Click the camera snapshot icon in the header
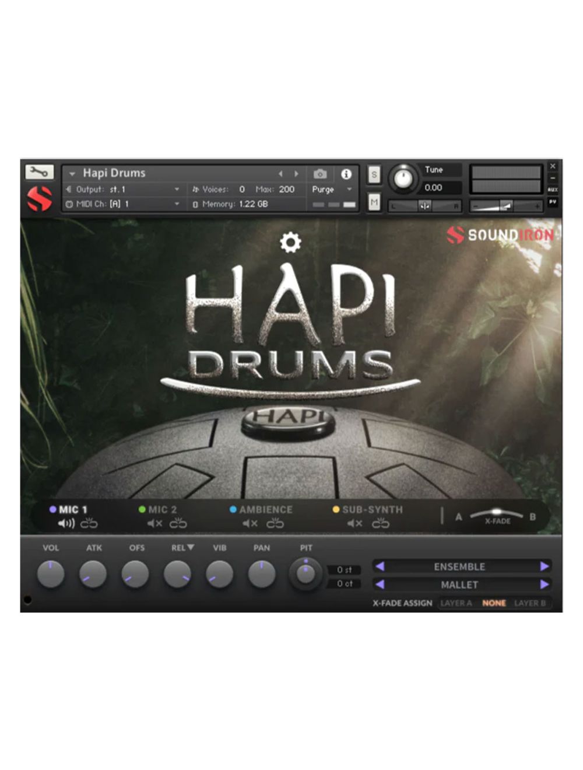The height and width of the screenshot is (770, 583). pyautogui.click(x=320, y=174)
